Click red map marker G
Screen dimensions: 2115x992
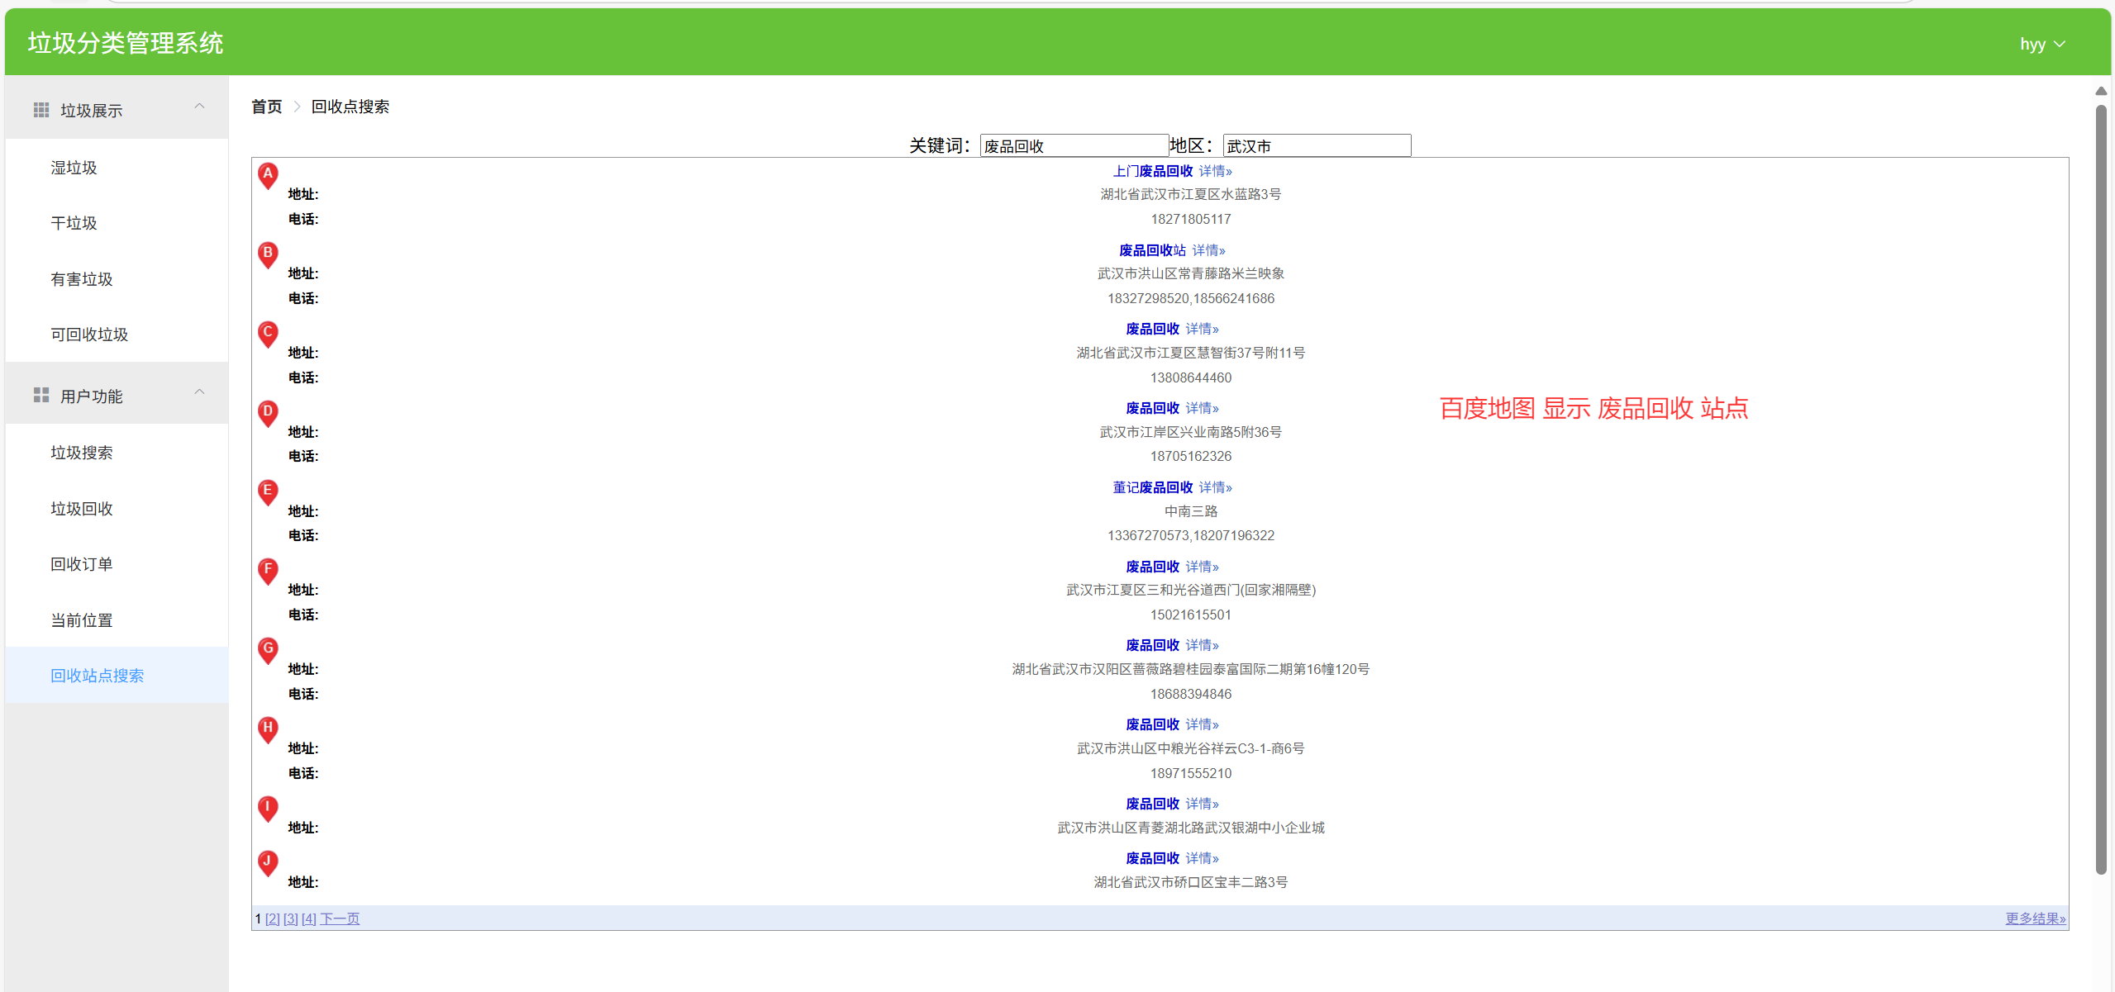click(268, 649)
